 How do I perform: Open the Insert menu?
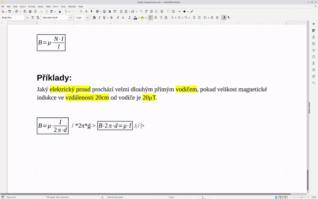[23, 7]
